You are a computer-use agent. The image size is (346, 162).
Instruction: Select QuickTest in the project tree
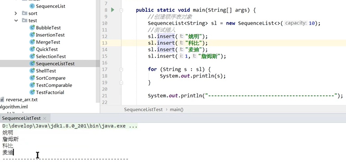[47, 49]
